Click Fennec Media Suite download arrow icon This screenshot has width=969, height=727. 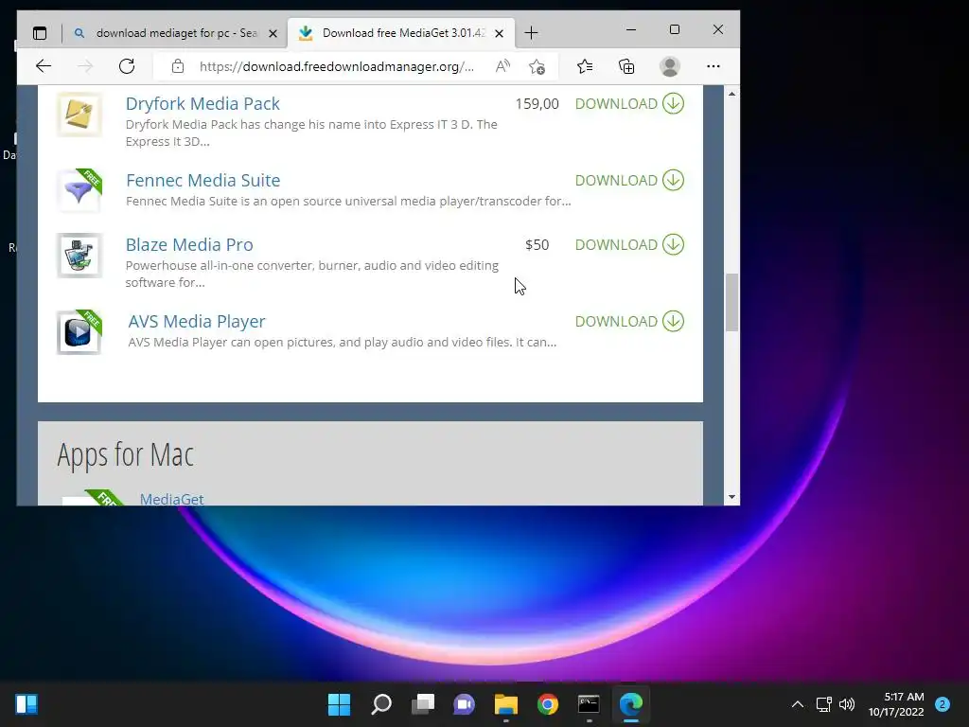[x=673, y=180]
